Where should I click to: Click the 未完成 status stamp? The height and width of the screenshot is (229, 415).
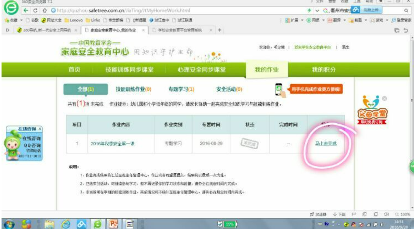tap(249, 144)
